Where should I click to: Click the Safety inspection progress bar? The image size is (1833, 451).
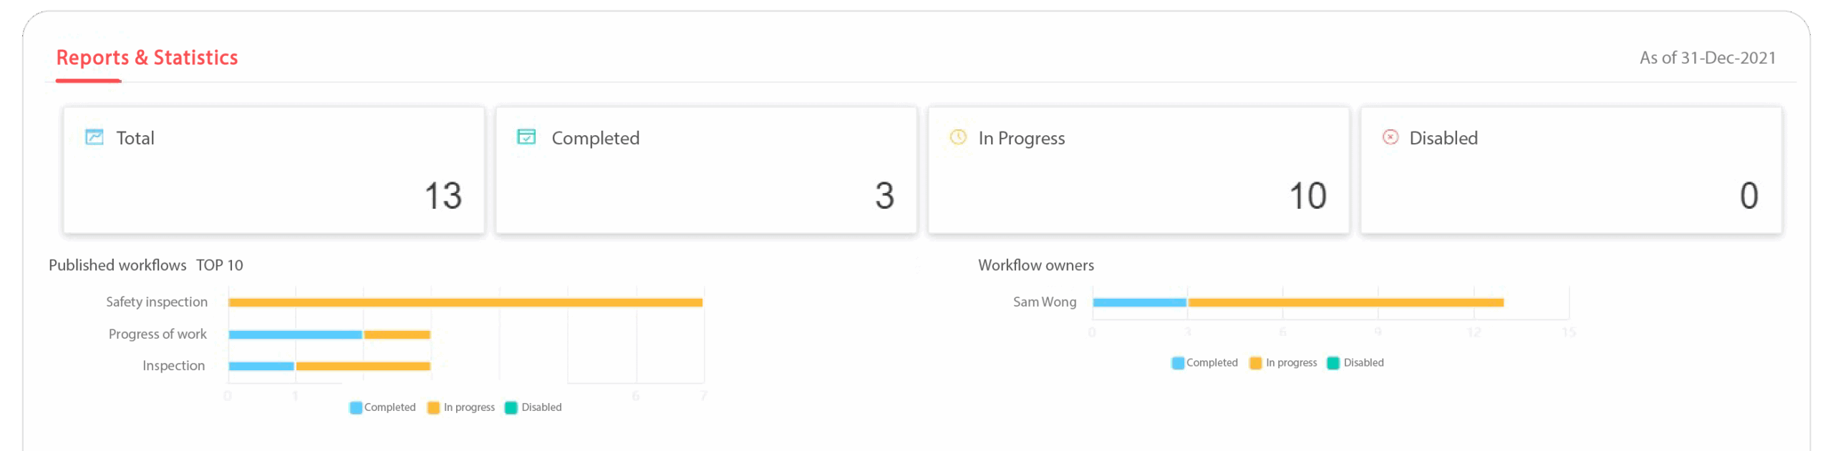tap(465, 302)
